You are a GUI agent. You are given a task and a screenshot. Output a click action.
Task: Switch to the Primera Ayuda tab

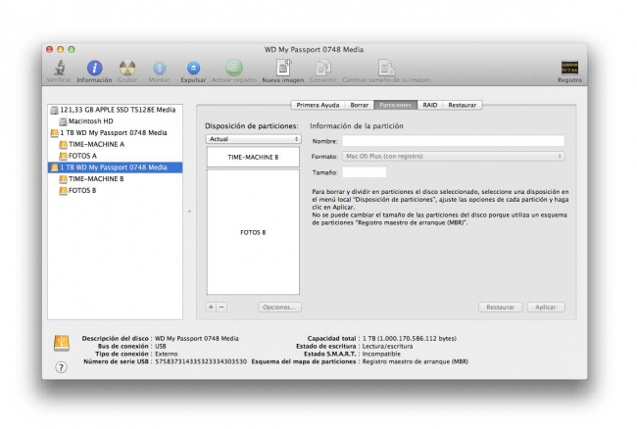pyautogui.click(x=318, y=105)
